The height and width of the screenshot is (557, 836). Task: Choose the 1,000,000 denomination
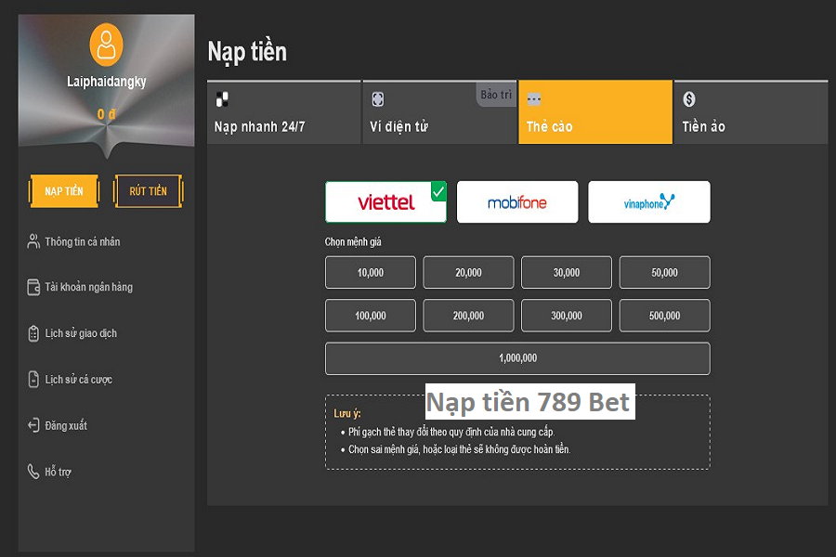517,358
